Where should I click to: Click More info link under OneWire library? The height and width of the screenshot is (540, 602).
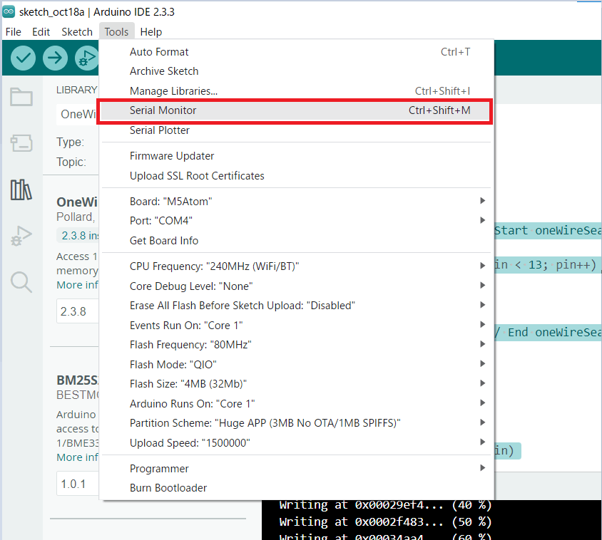[77, 285]
